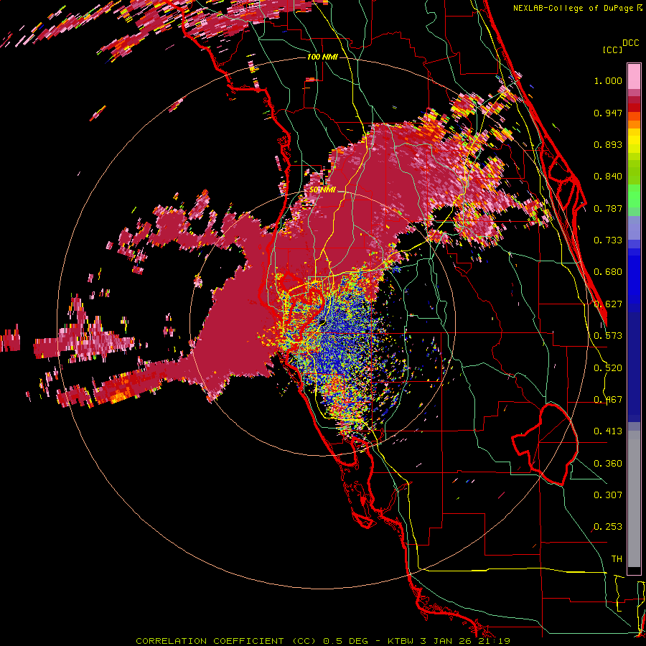
Task: Click the gray lower segment of the color bar
Action: 634,499
